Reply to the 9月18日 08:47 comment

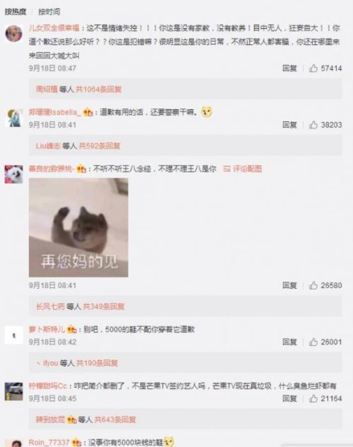pos(289,68)
